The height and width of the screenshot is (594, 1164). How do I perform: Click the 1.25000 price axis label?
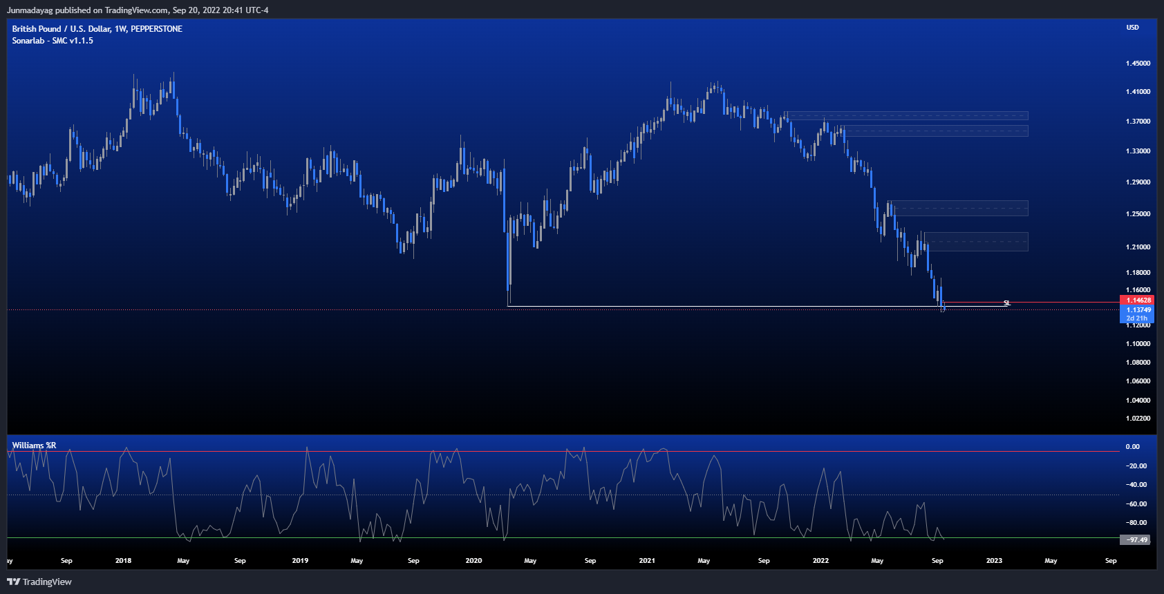pos(1138,214)
